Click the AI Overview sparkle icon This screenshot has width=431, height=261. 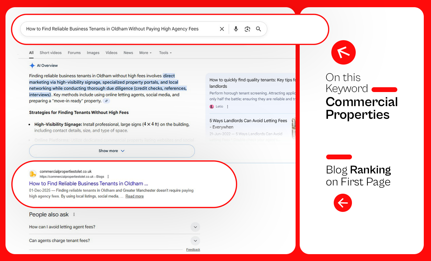(32, 66)
